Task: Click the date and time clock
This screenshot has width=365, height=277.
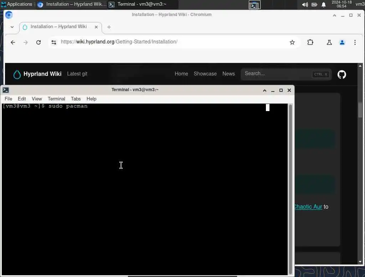Action: [x=341, y=4]
